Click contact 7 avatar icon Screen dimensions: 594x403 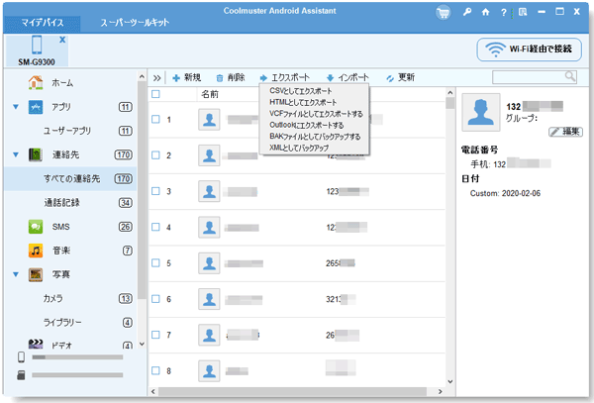209,335
